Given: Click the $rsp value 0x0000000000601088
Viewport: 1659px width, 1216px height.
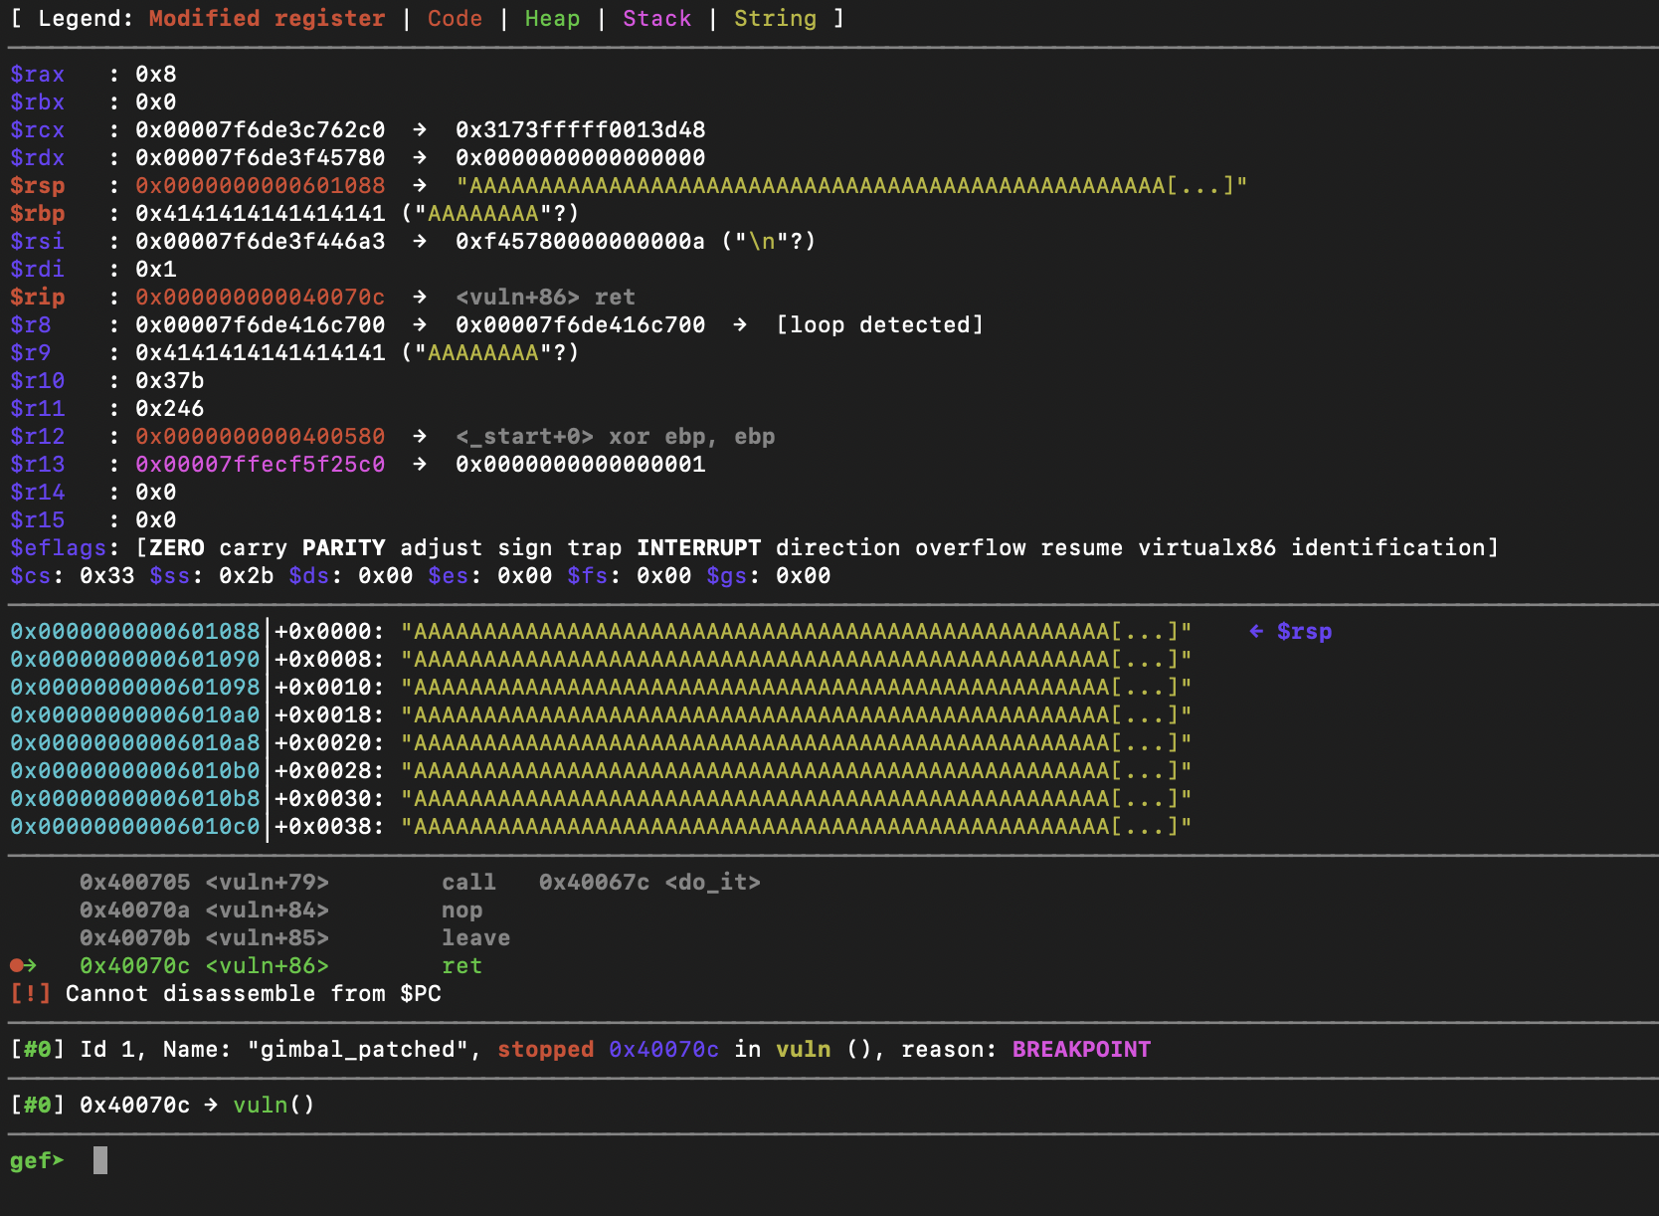Looking at the screenshot, I should pyautogui.click(x=261, y=186).
